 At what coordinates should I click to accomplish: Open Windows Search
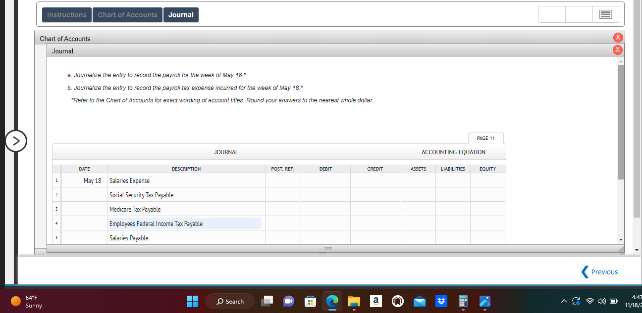coord(229,301)
